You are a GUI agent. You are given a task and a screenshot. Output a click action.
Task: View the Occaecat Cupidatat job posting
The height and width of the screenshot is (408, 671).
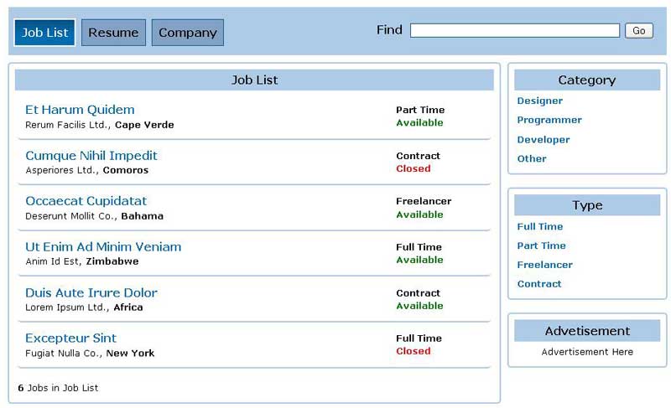86,201
